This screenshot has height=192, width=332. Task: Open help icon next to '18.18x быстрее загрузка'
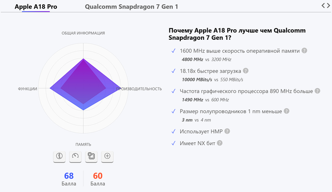[x=246, y=71]
